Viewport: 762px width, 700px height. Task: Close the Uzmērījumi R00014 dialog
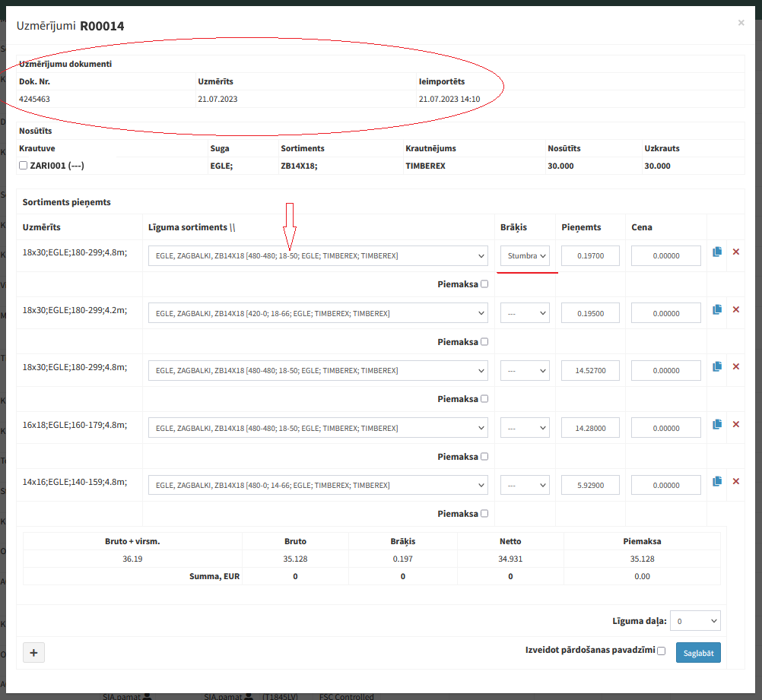click(x=741, y=24)
